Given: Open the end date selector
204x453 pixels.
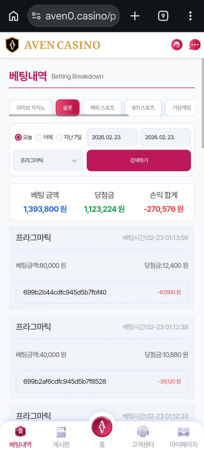Looking at the screenshot, I should (x=165, y=137).
